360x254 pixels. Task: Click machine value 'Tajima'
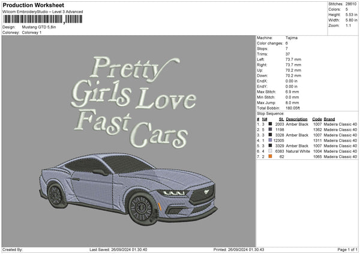[292, 38]
